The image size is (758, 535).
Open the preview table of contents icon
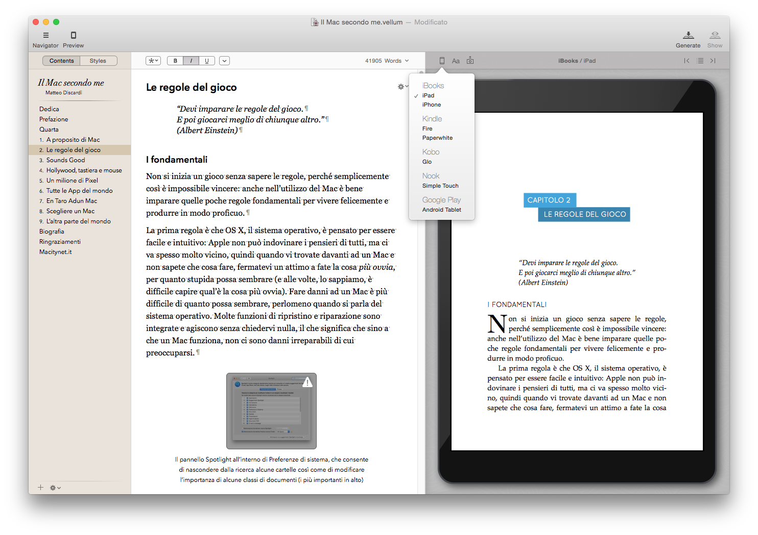coord(700,61)
